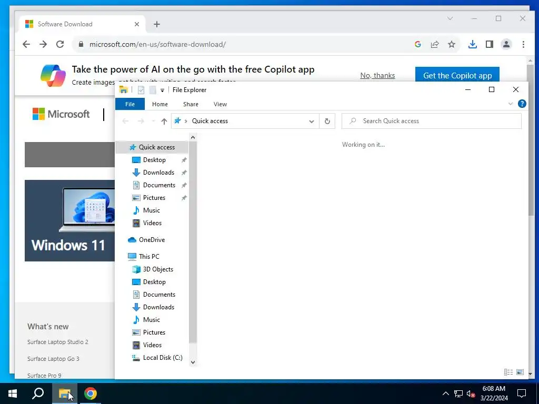539x404 pixels.
Task: Click the Quick access address path
Action: tap(209, 121)
